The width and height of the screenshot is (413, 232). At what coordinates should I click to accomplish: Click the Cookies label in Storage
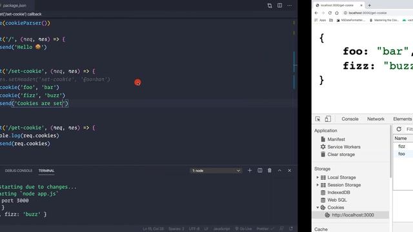pos(336,208)
